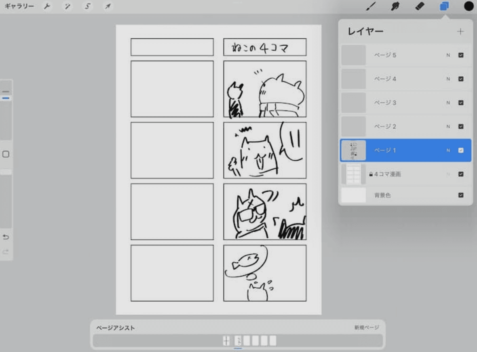Select the Brush tool

coord(371,6)
